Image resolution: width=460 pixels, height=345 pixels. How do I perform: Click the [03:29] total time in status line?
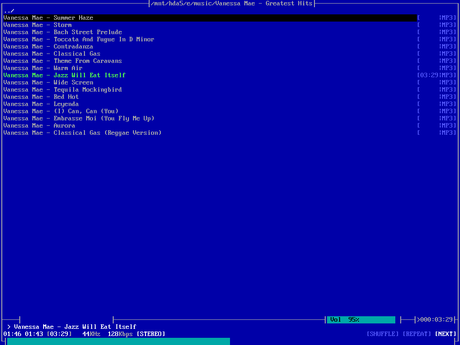[59, 334]
